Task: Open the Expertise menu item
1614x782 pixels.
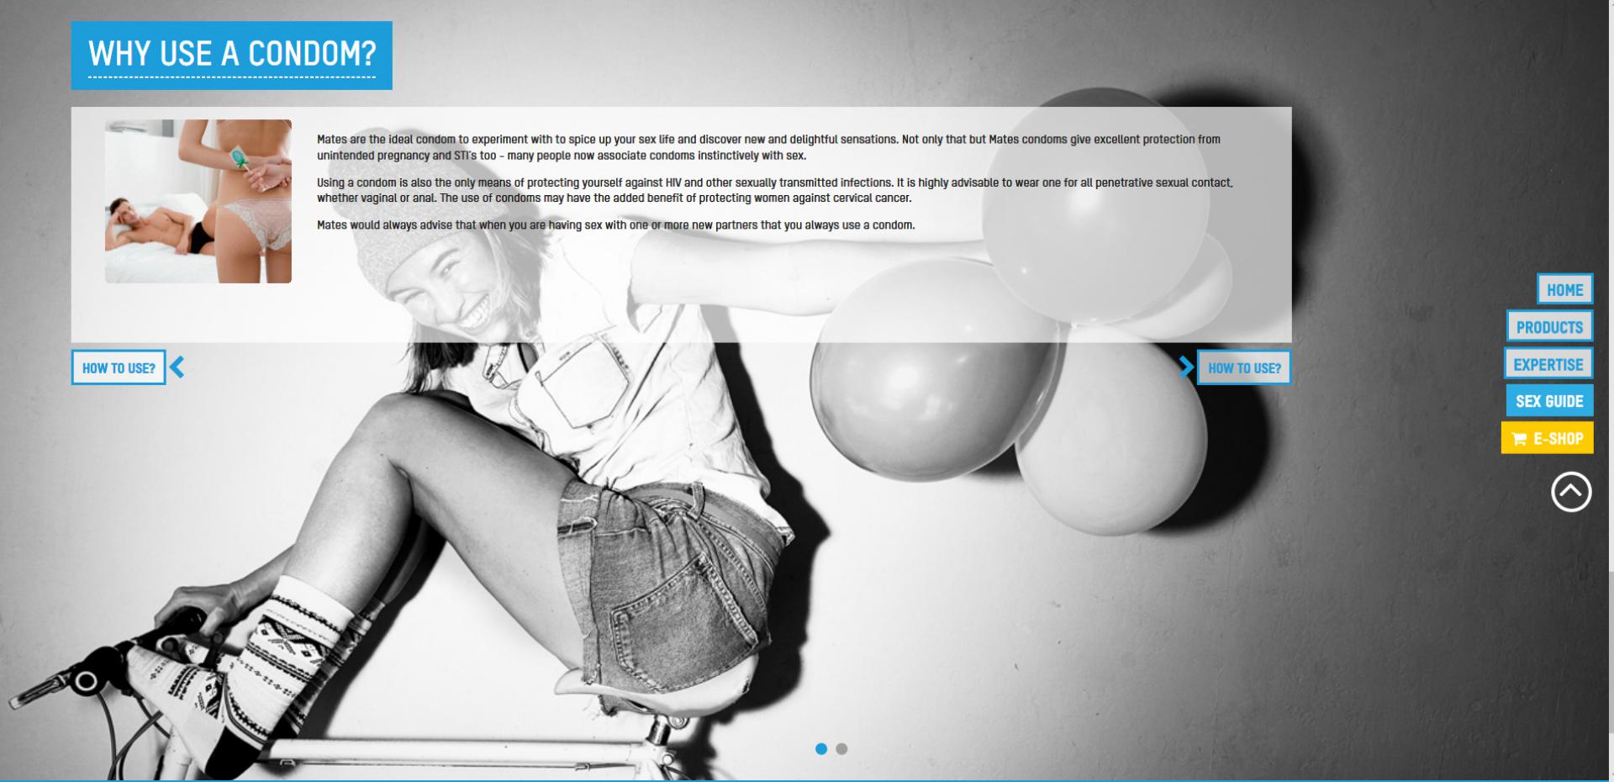Action: (x=1548, y=364)
